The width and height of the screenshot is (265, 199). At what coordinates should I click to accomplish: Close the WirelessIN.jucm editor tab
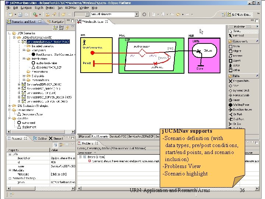coord(107,22)
